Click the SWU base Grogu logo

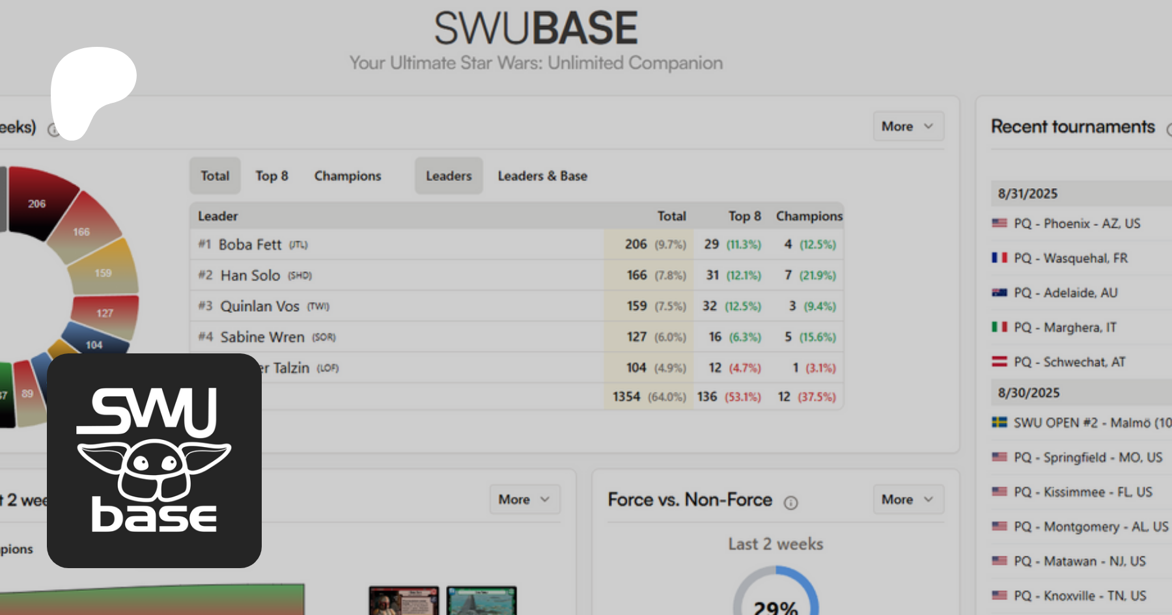[x=154, y=460]
